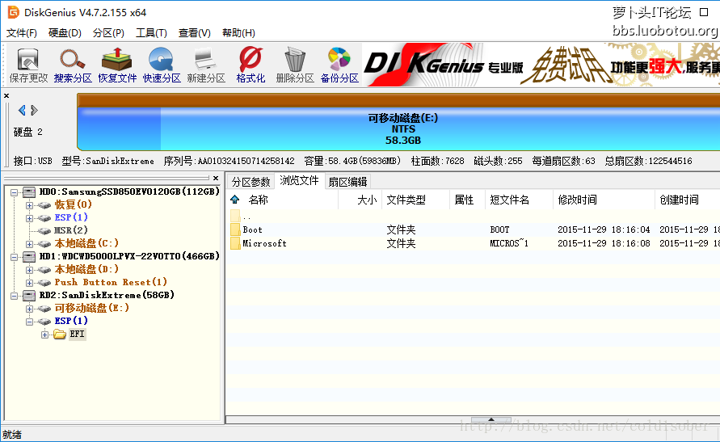
Task: Click the Microsoft folder icon
Action: pyautogui.click(x=235, y=243)
